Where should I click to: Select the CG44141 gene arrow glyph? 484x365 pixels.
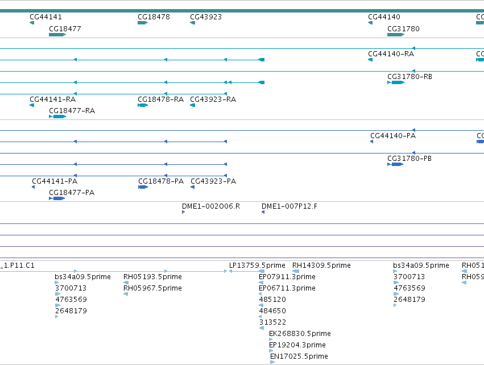[32, 23]
